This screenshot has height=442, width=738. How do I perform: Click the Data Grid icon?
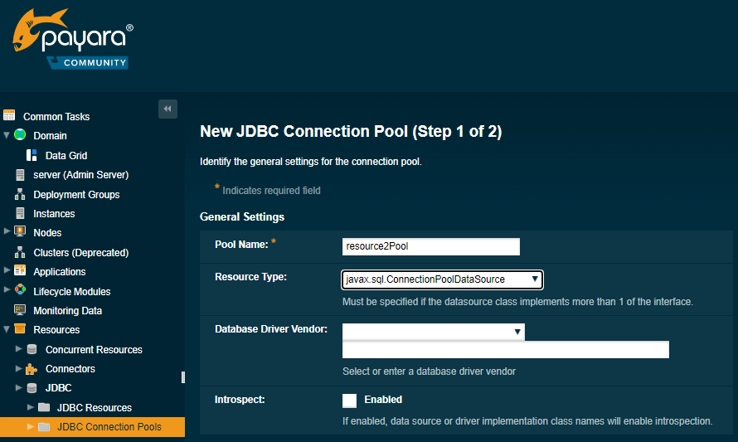pyautogui.click(x=32, y=155)
